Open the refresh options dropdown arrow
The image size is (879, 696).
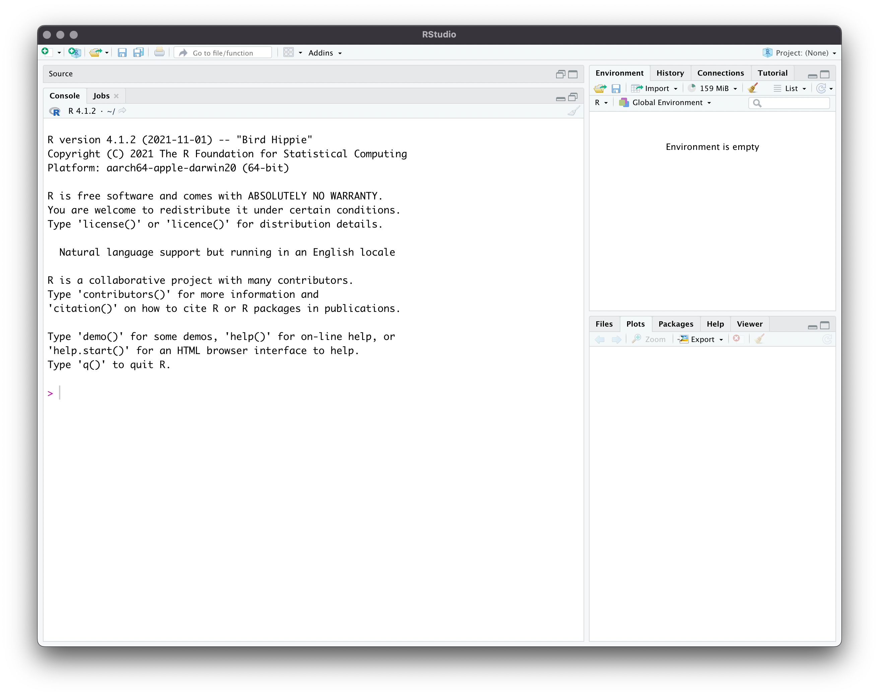coord(831,89)
